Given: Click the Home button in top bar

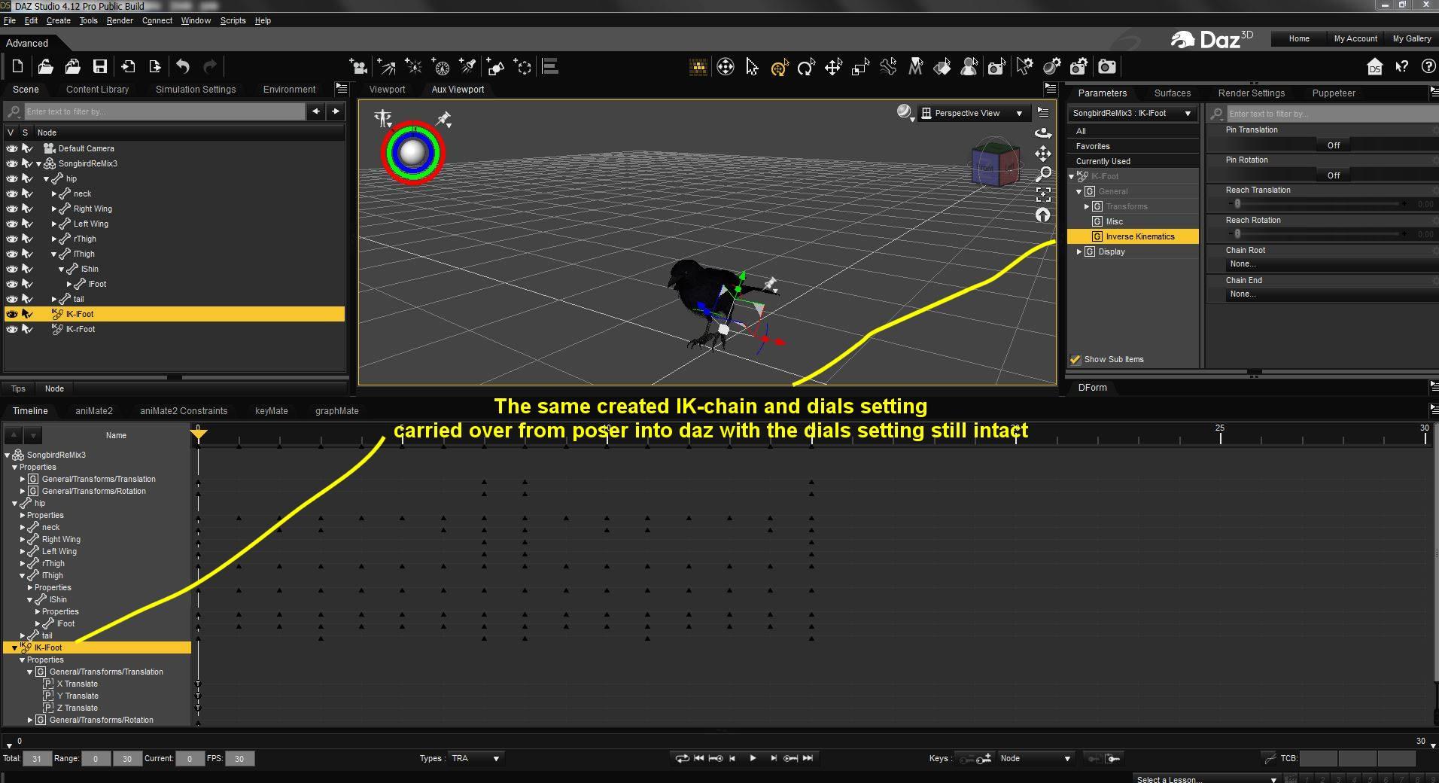Looking at the screenshot, I should click(1299, 38).
